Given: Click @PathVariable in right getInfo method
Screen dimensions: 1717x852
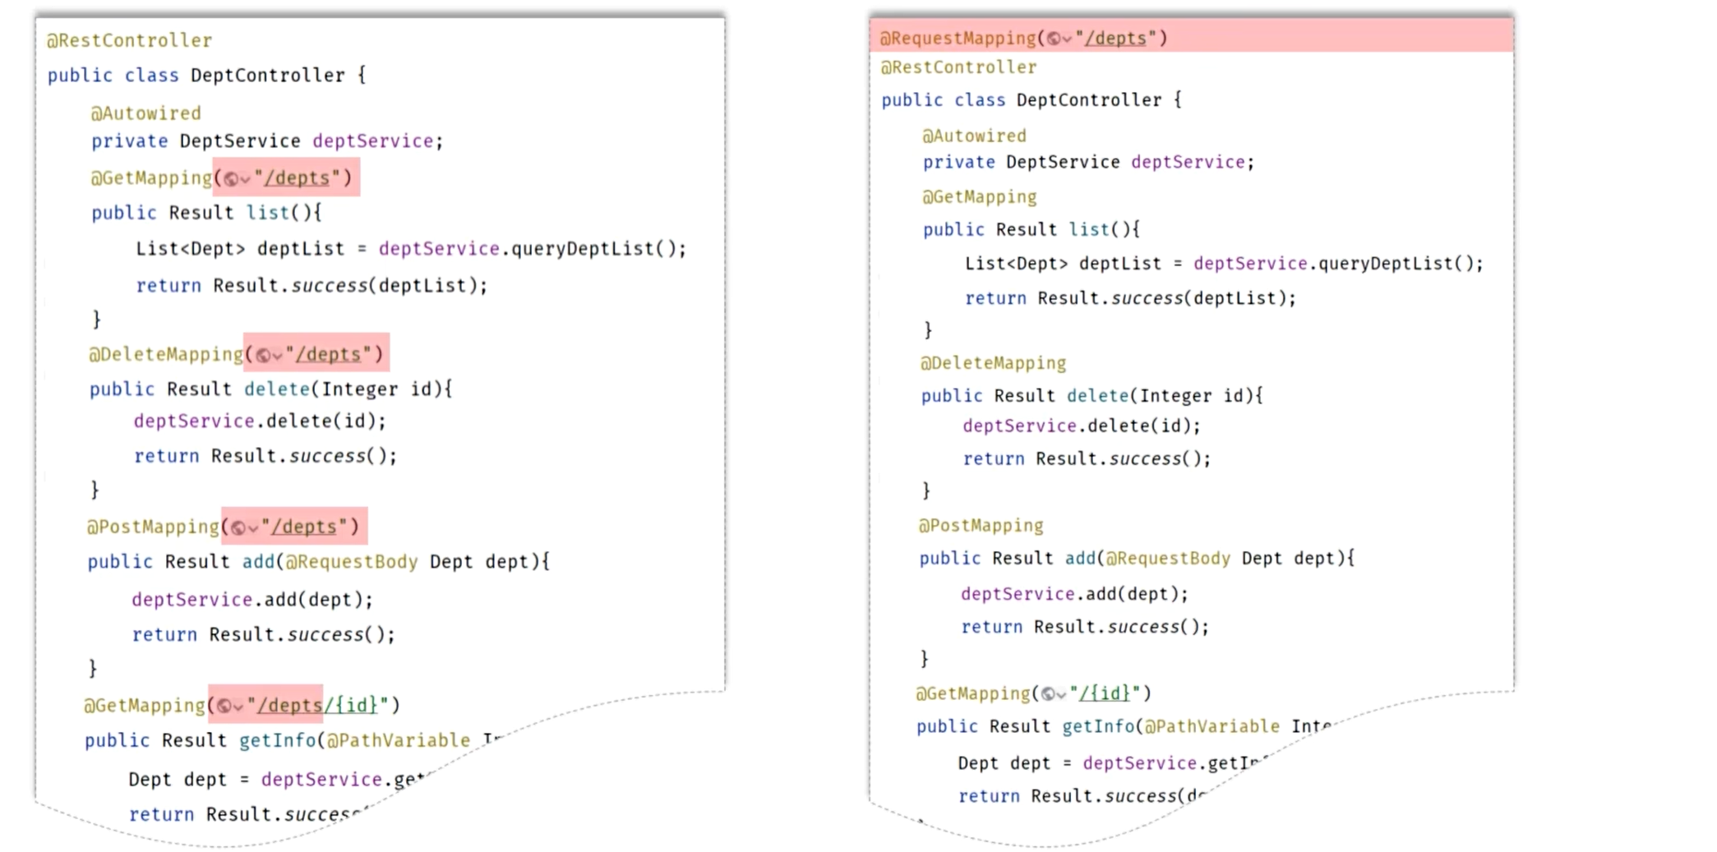Looking at the screenshot, I should point(1212,726).
